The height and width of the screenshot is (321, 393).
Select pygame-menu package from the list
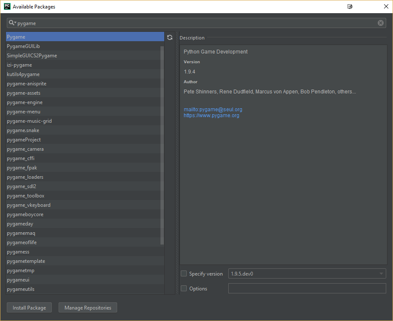tap(24, 112)
